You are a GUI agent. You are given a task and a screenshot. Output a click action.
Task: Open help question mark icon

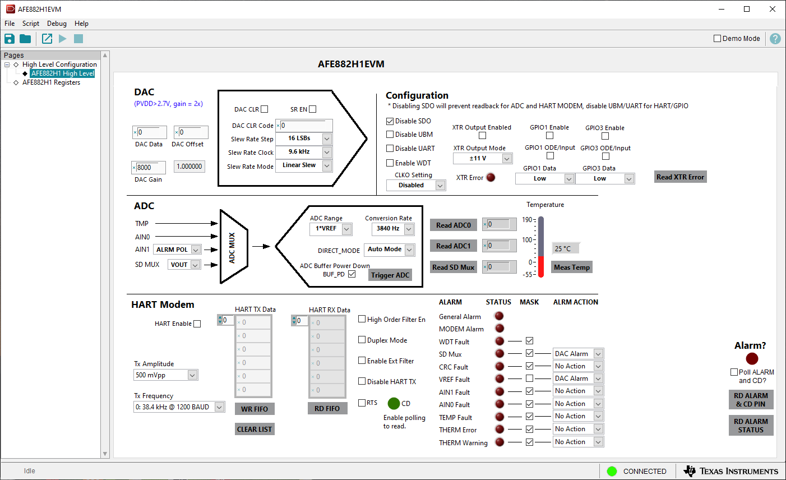click(775, 39)
